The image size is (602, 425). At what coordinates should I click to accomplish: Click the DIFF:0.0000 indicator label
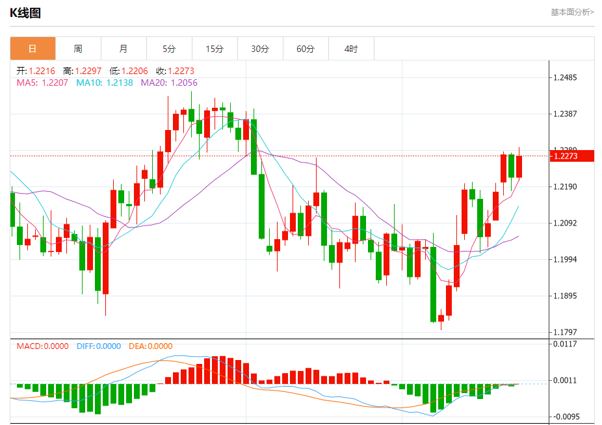tap(99, 346)
